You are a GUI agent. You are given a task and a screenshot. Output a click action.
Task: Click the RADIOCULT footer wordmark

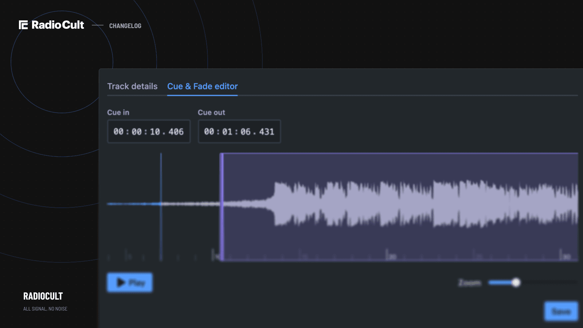pyautogui.click(x=43, y=296)
